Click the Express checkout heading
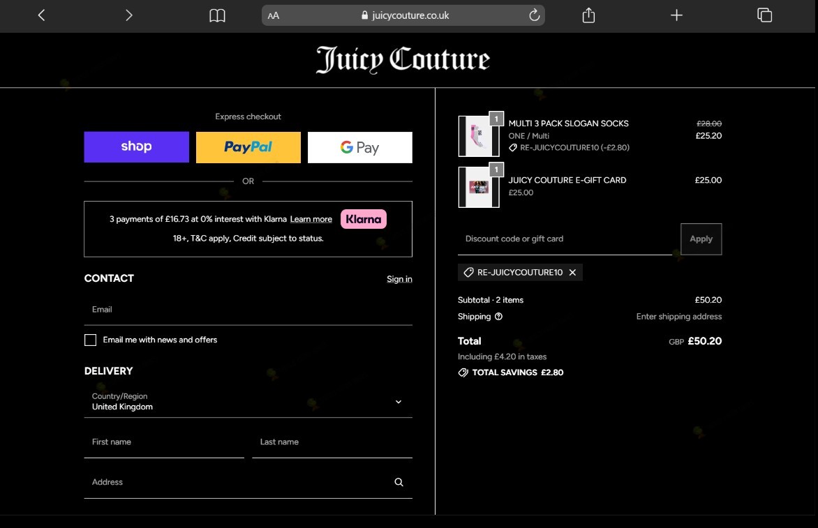 point(248,116)
